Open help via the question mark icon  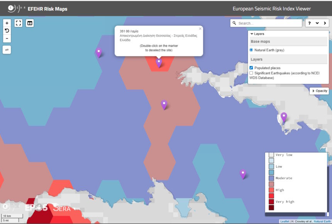pyautogui.click(x=310, y=23)
